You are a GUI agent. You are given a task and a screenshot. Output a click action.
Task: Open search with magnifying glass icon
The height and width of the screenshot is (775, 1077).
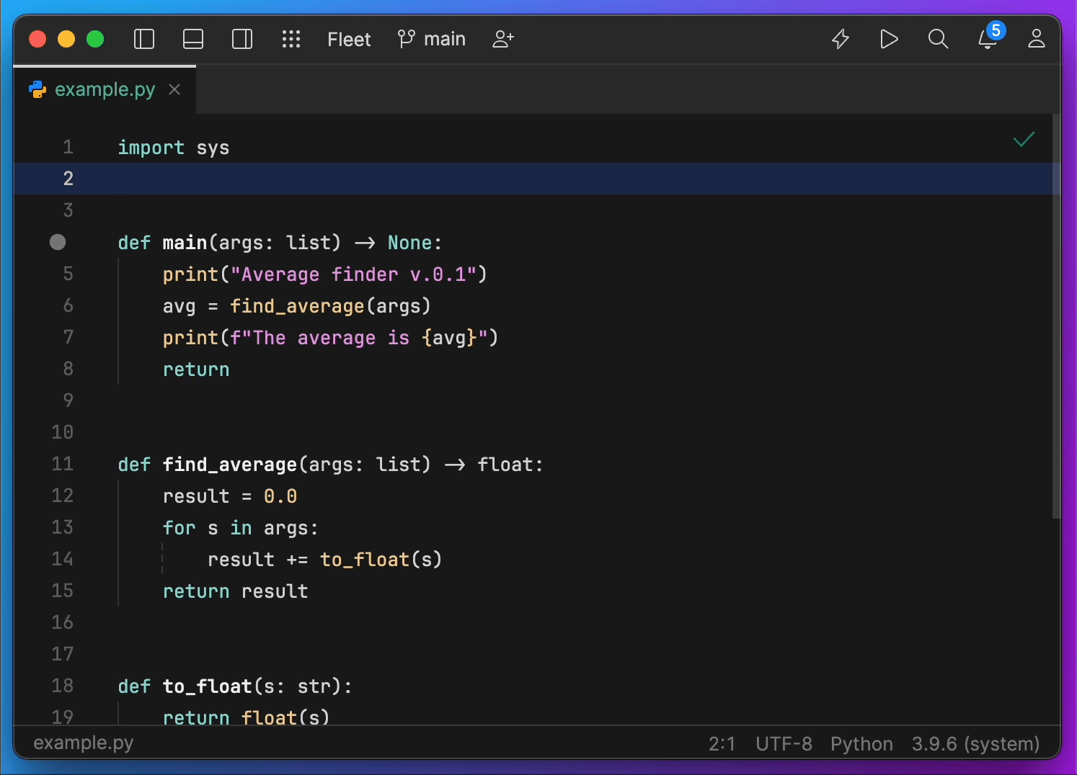pos(938,39)
